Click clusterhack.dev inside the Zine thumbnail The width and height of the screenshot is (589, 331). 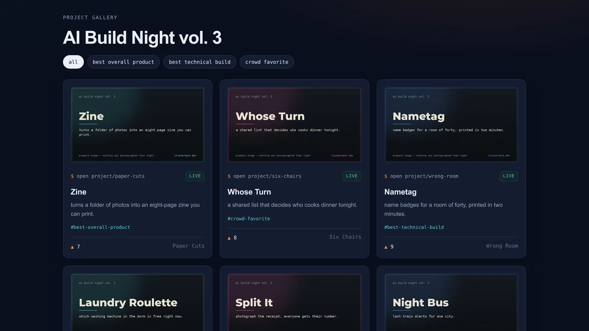(185, 156)
